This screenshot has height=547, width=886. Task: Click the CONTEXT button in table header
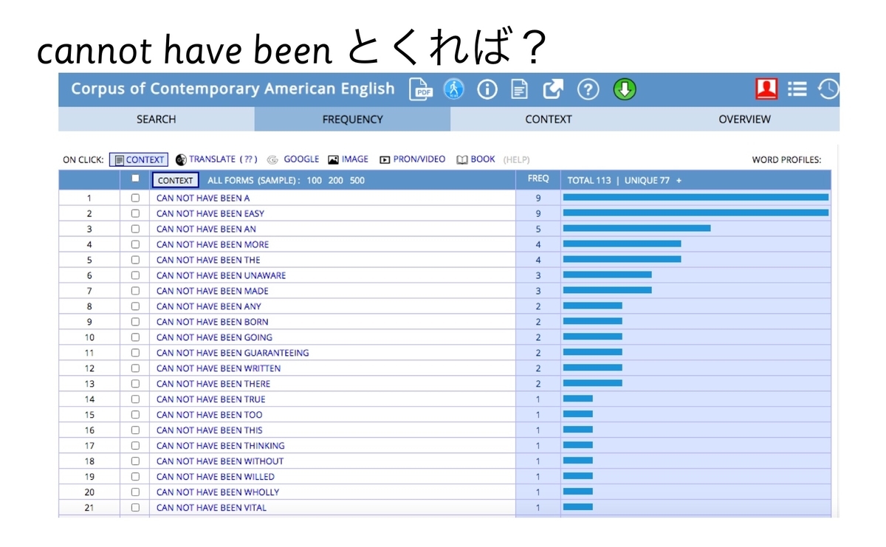click(x=175, y=180)
